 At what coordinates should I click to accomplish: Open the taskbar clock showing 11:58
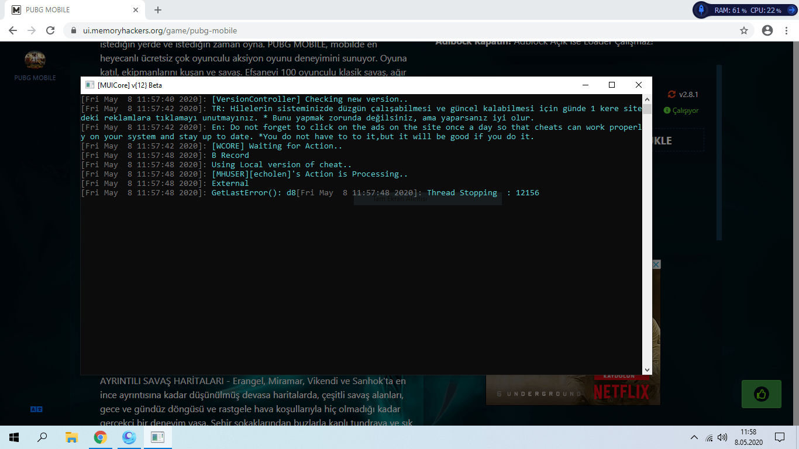pos(748,437)
